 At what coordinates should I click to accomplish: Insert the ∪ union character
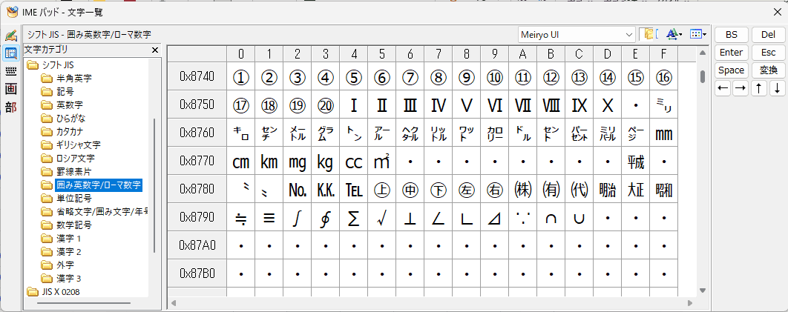tap(579, 217)
